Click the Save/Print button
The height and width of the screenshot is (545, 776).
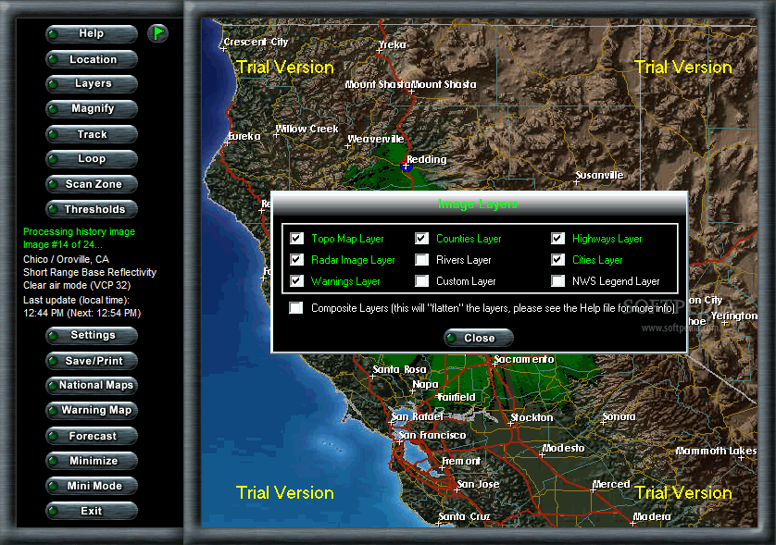92,361
